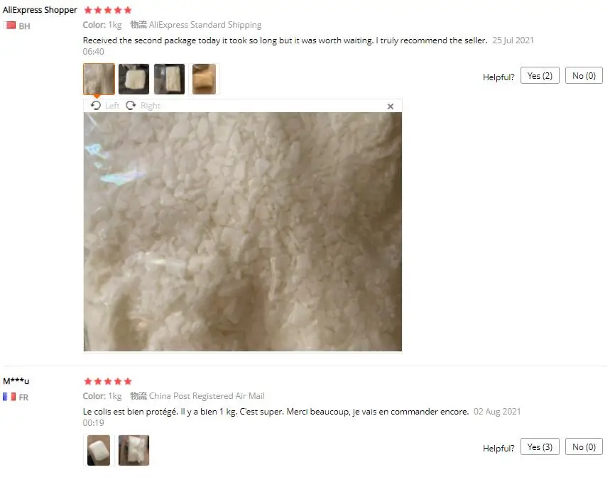The height and width of the screenshot is (477, 610).
Task: Select the M***u reviewer name
Action: click(16, 381)
